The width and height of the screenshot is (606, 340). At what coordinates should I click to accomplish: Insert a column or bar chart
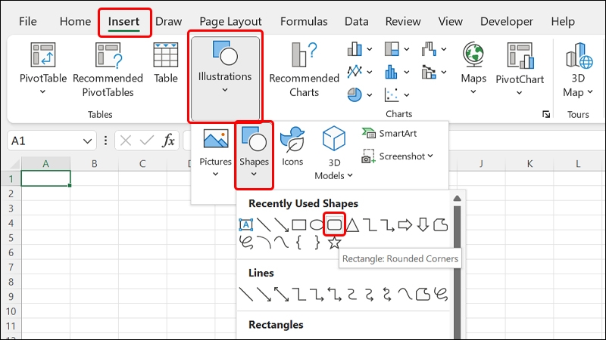(x=355, y=49)
